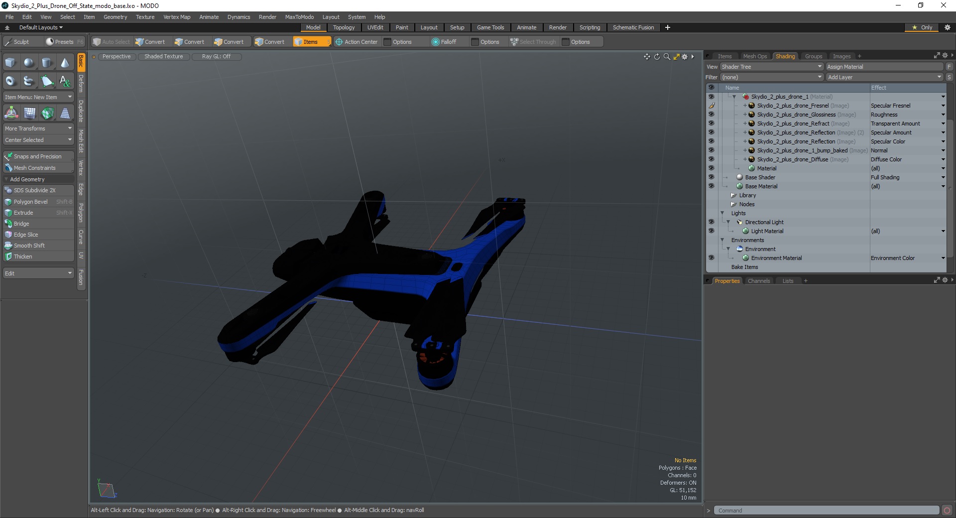Viewport: 956px width, 518px height.
Task: Toggle visibility of Skydio_2_plus_drone_Diffuse image
Action: (x=711, y=159)
